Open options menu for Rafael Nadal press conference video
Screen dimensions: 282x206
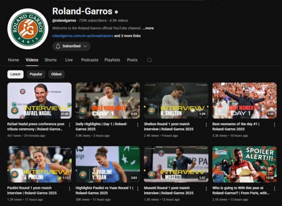tap(69, 124)
